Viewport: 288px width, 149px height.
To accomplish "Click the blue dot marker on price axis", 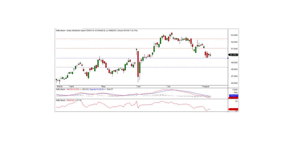I will point(228,58).
